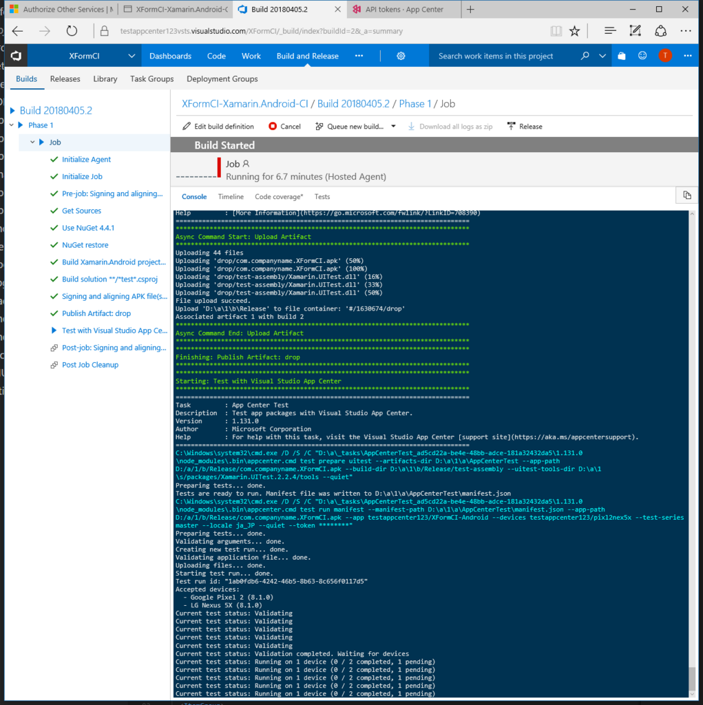
Task: Copy console log with clipboard icon
Action: 686,195
